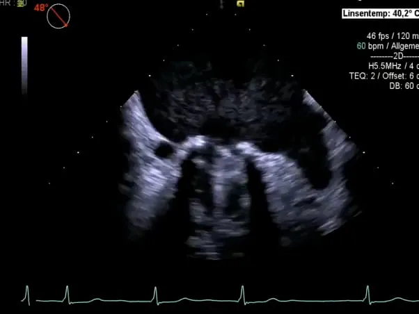Click the 2D mode header line
Viewport: 419px width, 314px height.
(395, 56)
